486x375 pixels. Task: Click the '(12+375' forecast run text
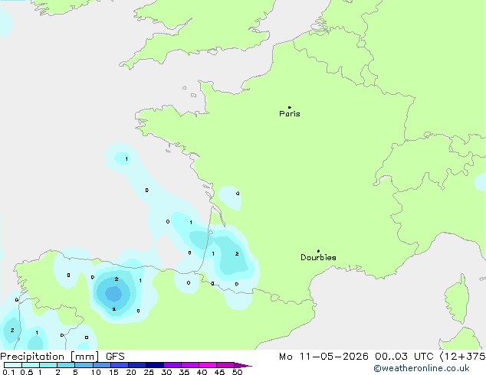(463, 357)
